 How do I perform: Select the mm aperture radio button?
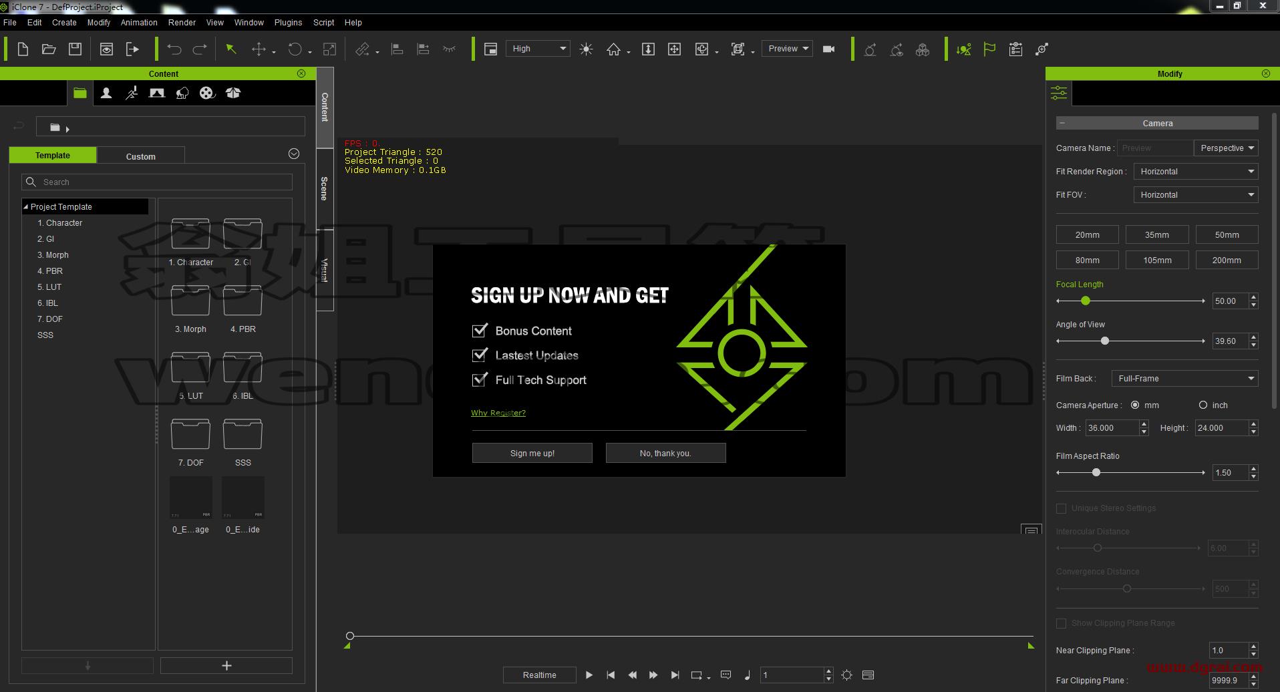[x=1135, y=405]
